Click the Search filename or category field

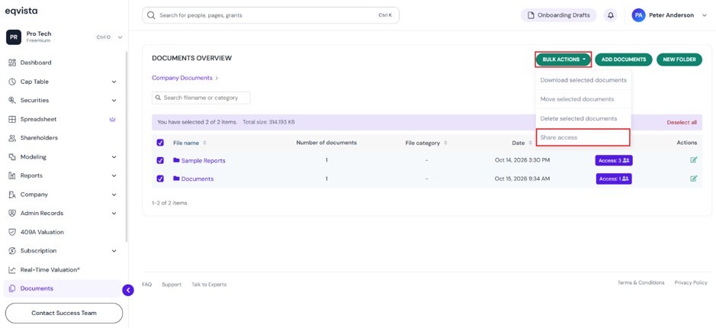click(201, 98)
